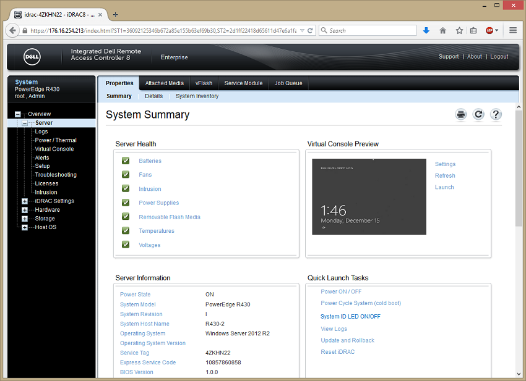
Task: Go to browser home page icon
Action: click(x=443, y=30)
